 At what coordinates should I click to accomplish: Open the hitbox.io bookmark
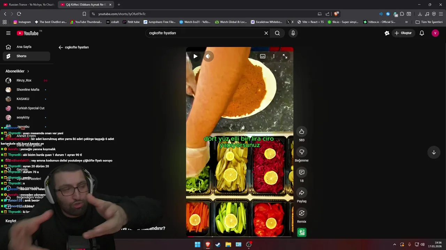[x=379, y=22]
